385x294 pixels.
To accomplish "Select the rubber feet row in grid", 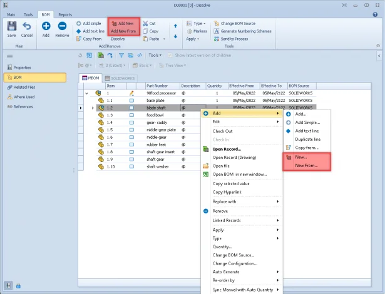I will click(157, 144).
